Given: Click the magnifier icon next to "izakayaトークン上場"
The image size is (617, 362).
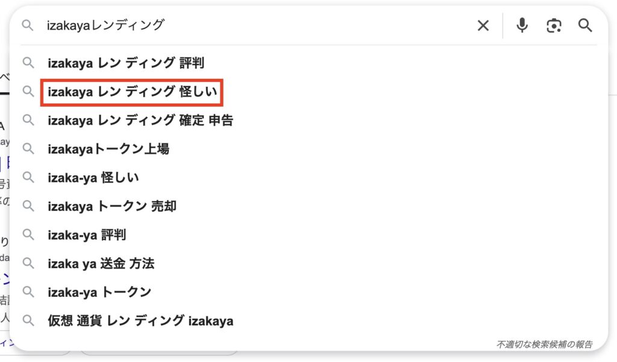Looking at the screenshot, I should pyautogui.click(x=28, y=149).
